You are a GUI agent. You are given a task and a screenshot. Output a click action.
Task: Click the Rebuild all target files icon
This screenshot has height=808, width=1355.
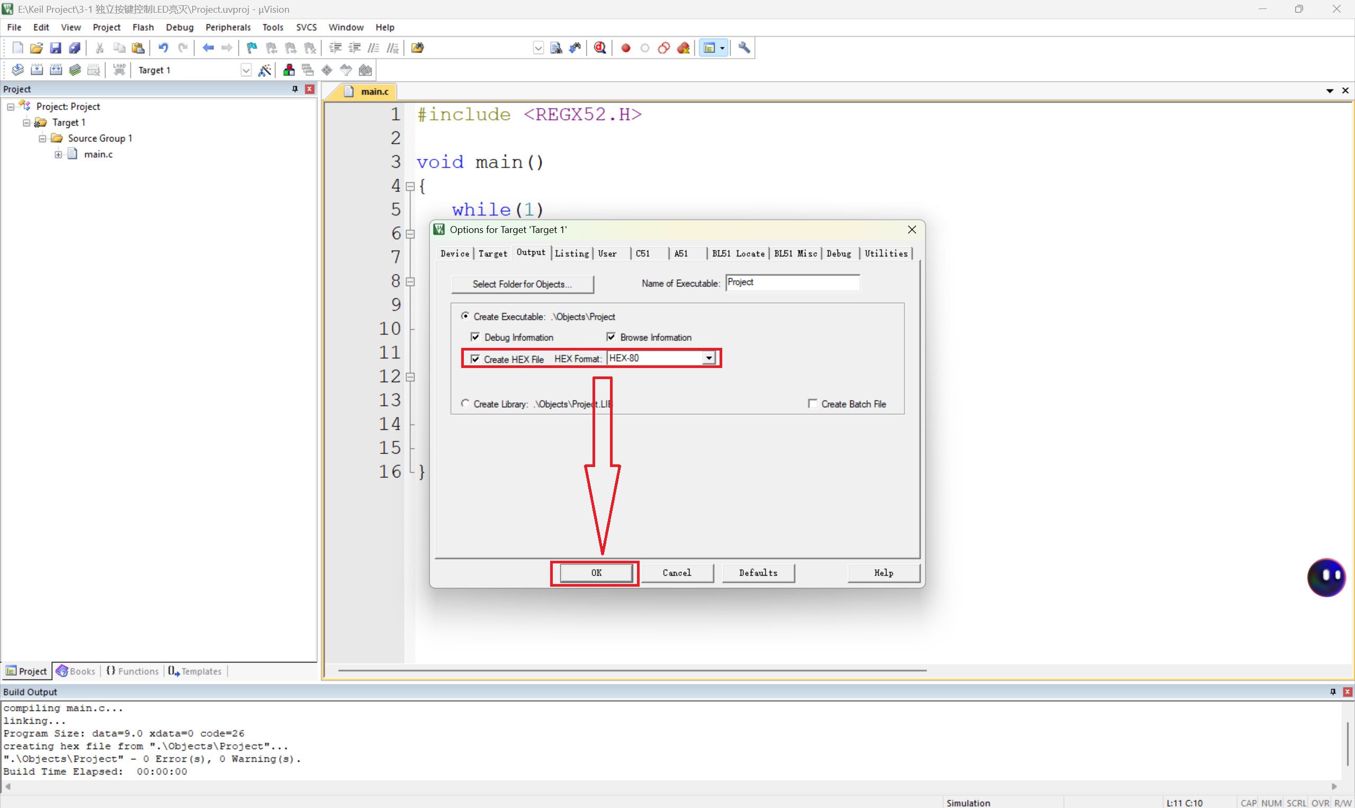click(x=56, y=70)
